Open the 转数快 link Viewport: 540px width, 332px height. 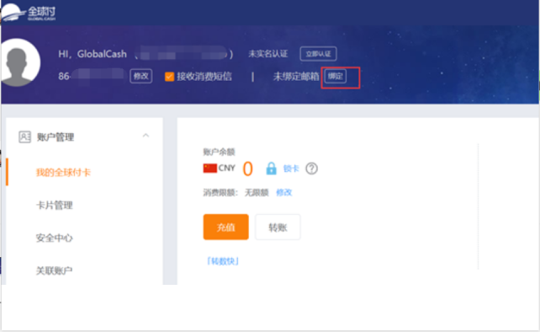click(223, 261)
